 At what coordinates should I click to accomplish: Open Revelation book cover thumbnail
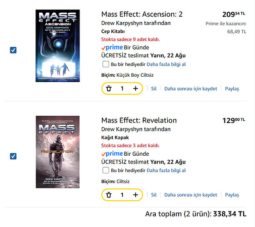coord(58,152)
